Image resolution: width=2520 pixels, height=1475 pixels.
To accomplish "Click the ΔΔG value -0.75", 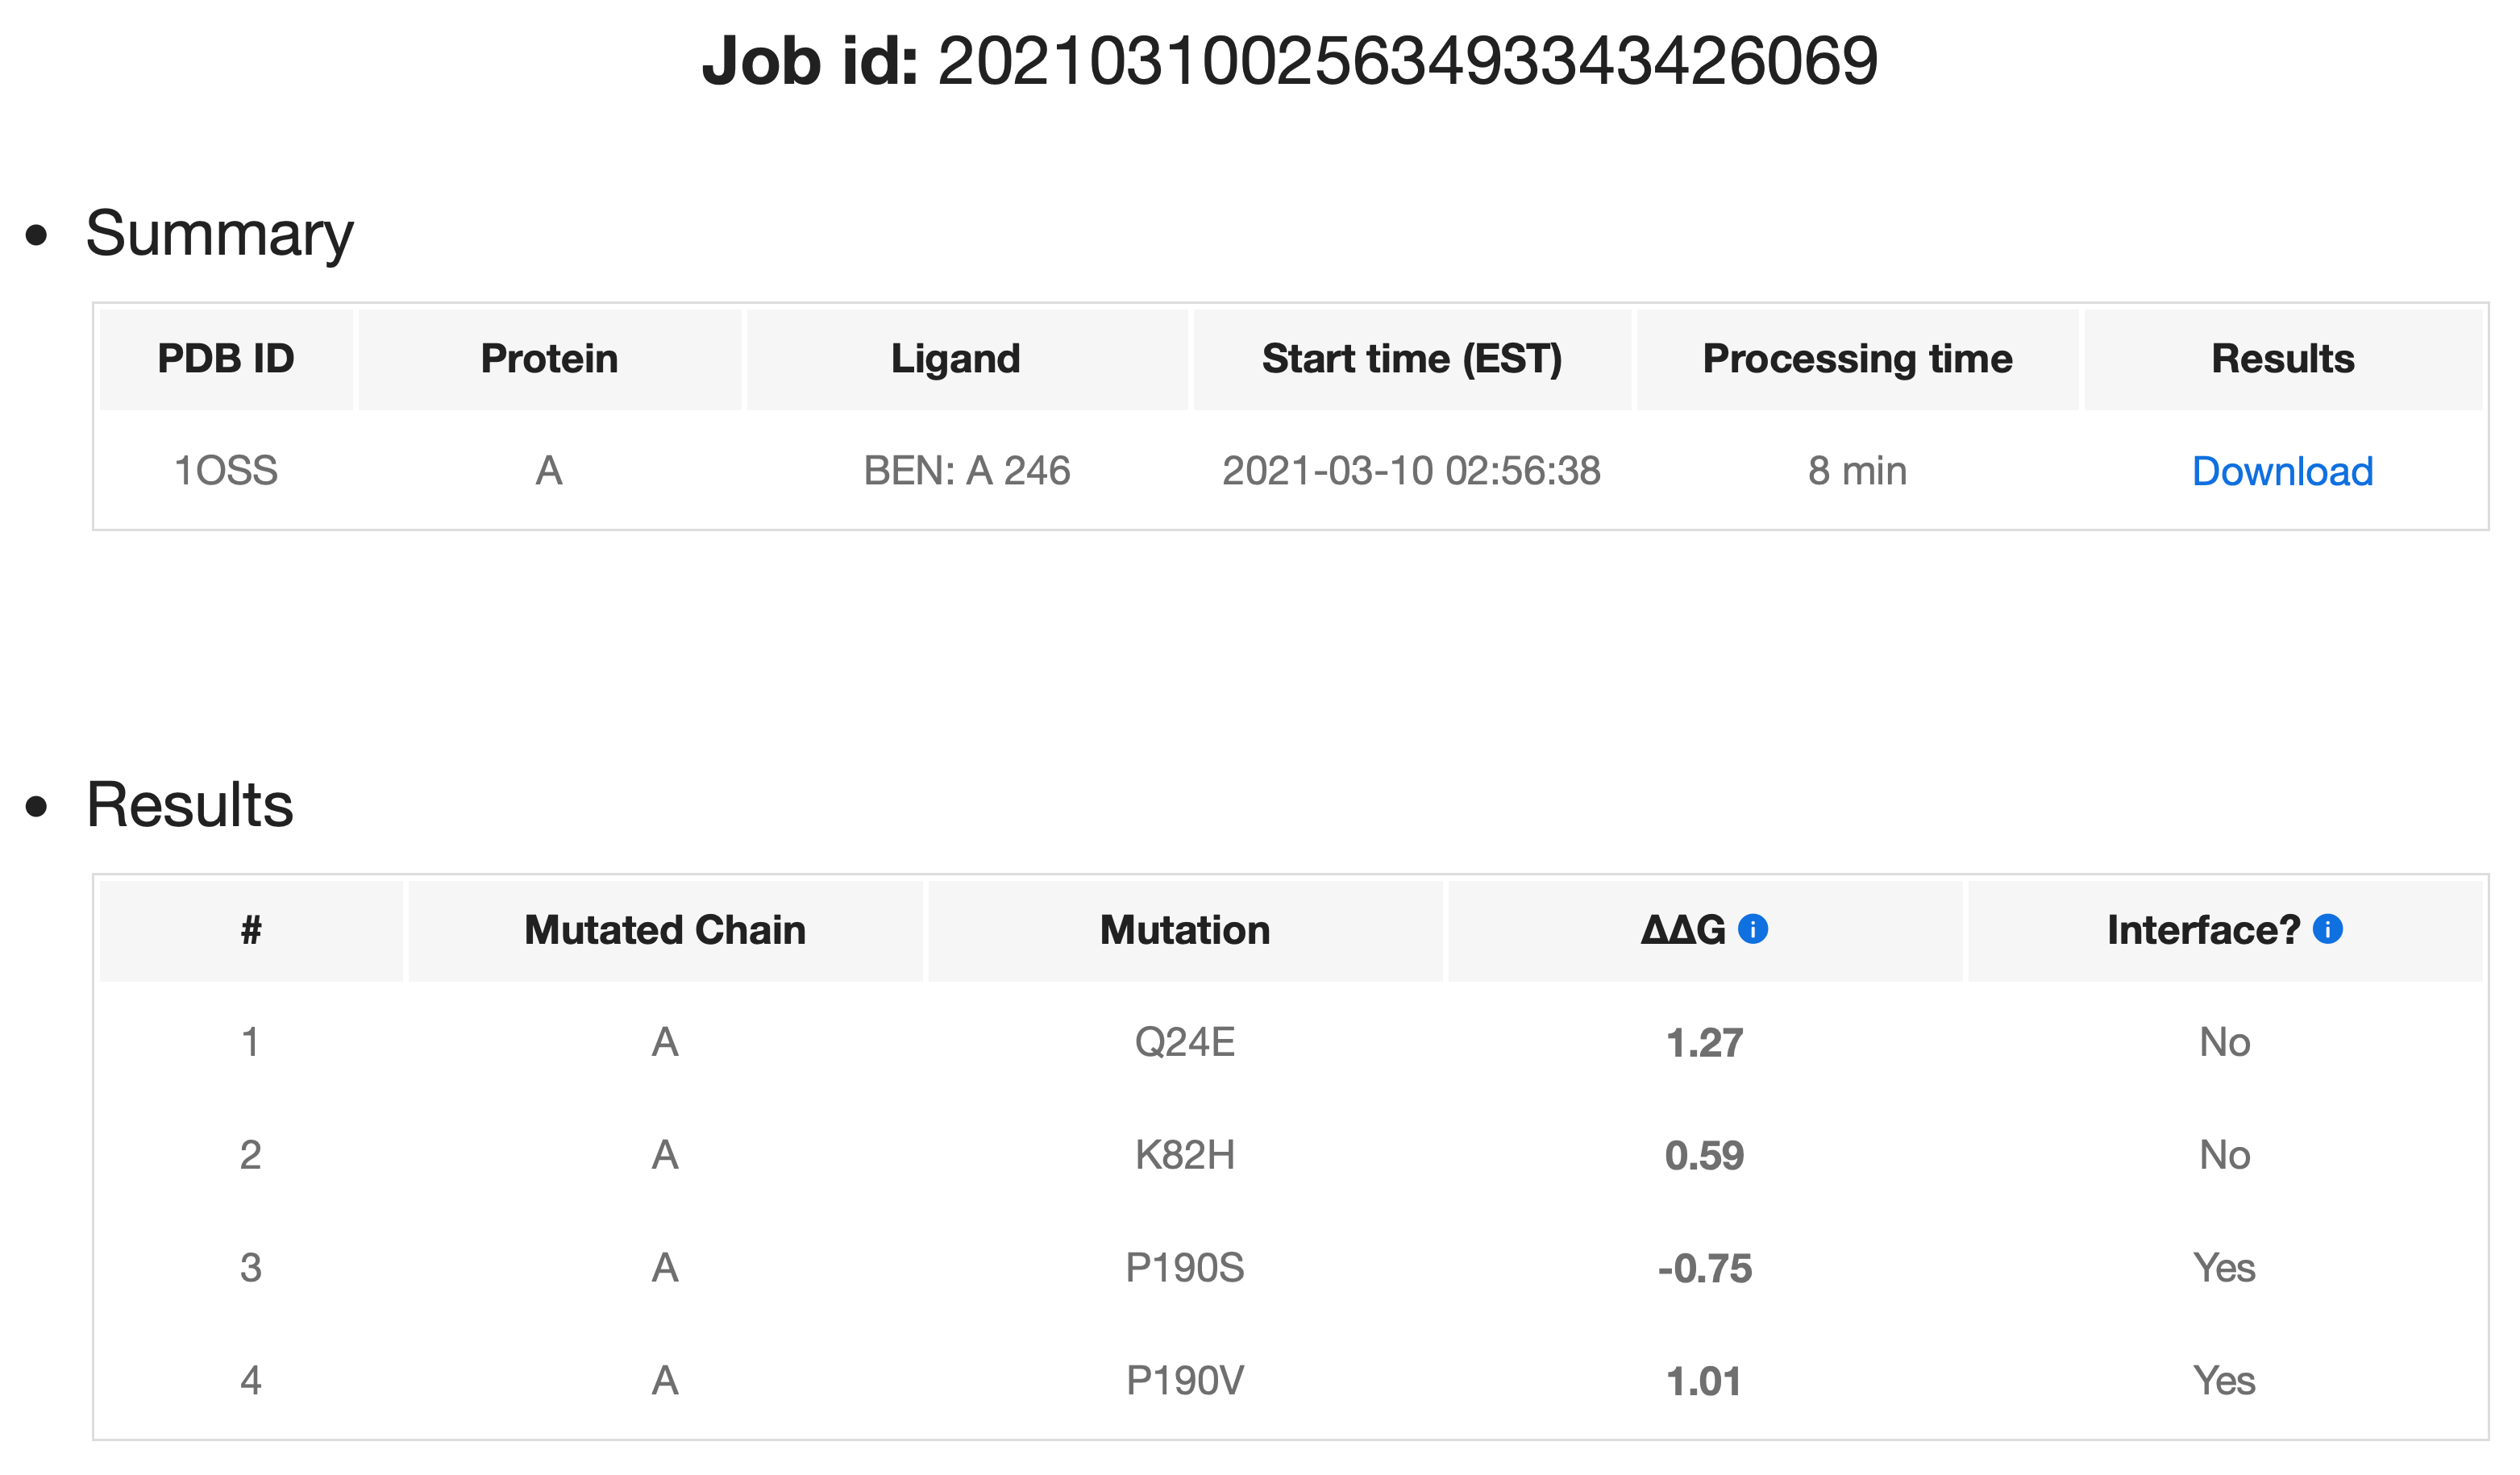I will (x=1705, y=1269).
